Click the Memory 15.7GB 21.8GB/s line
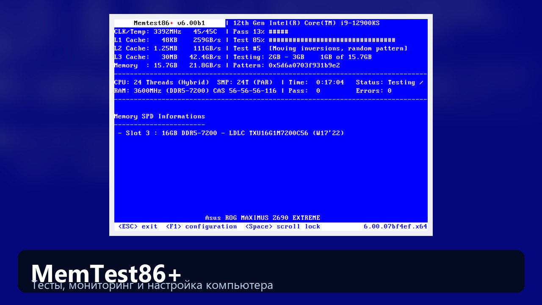This screenshot has width=542, height=305. [168, 65]
